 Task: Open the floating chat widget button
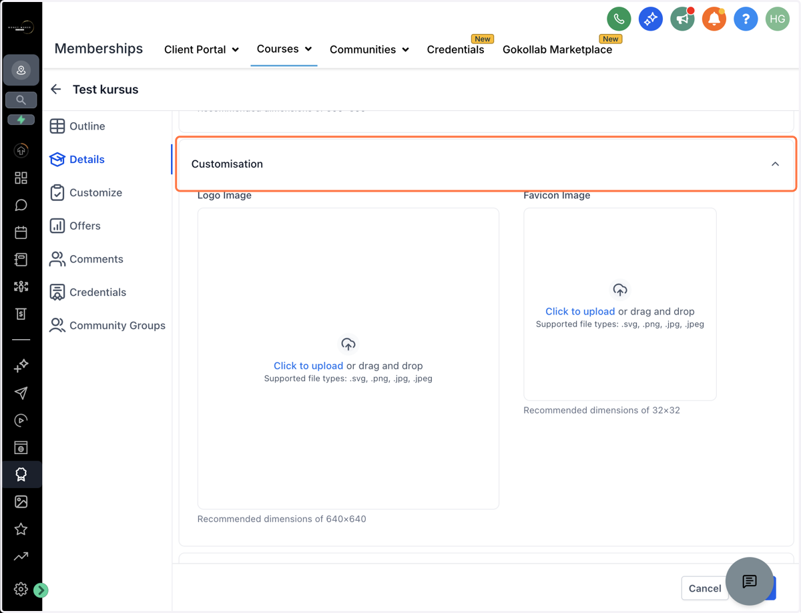[x=750, y=582]
